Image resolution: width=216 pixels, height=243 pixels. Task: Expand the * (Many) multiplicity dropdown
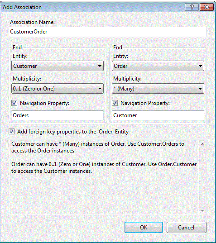(158, 89)
